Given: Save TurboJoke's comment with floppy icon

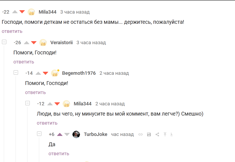Looking at the screenshot, I should click(149, 134).
